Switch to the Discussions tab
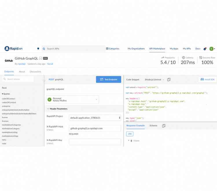Screen dimensions: 217x191 35,72
